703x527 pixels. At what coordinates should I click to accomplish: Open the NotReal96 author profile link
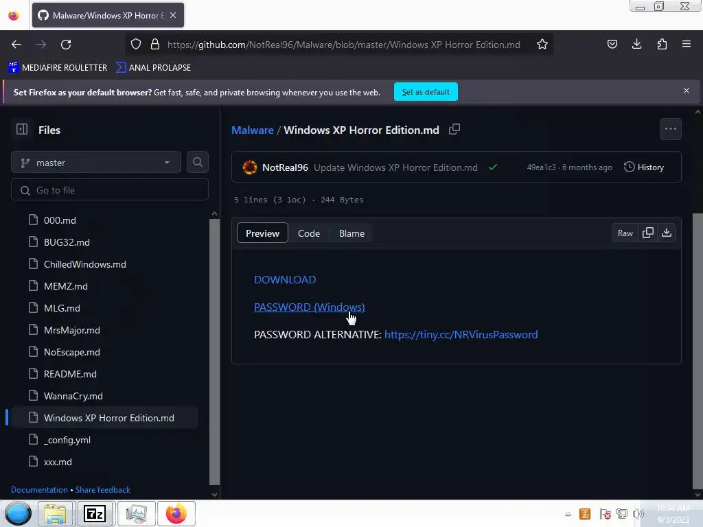pos(285,167)
